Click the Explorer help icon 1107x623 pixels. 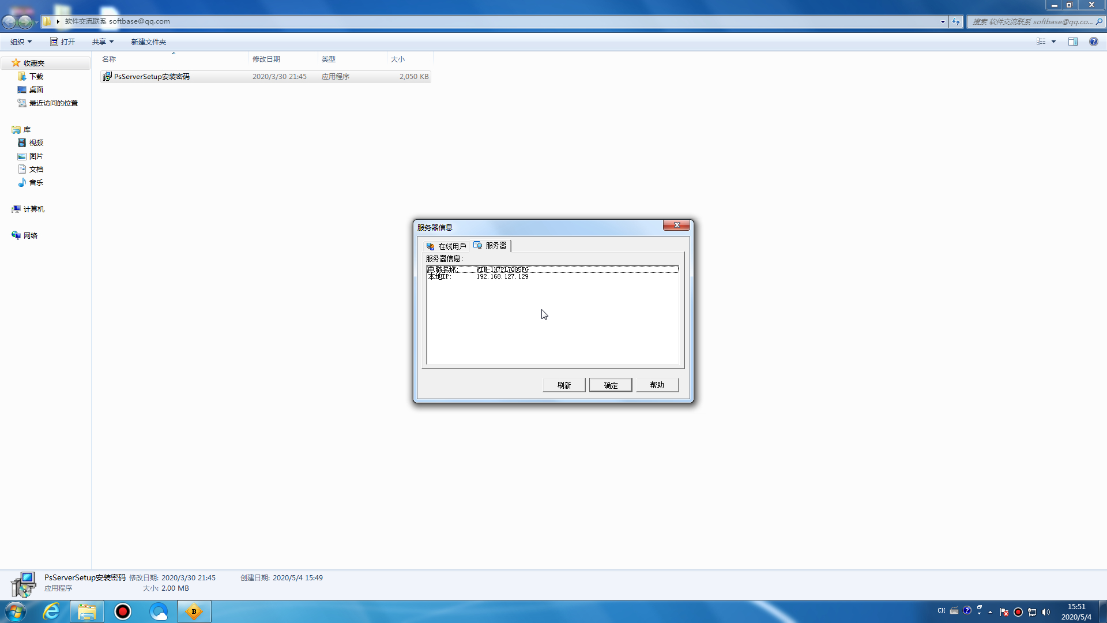click(x=1093, y=42)
